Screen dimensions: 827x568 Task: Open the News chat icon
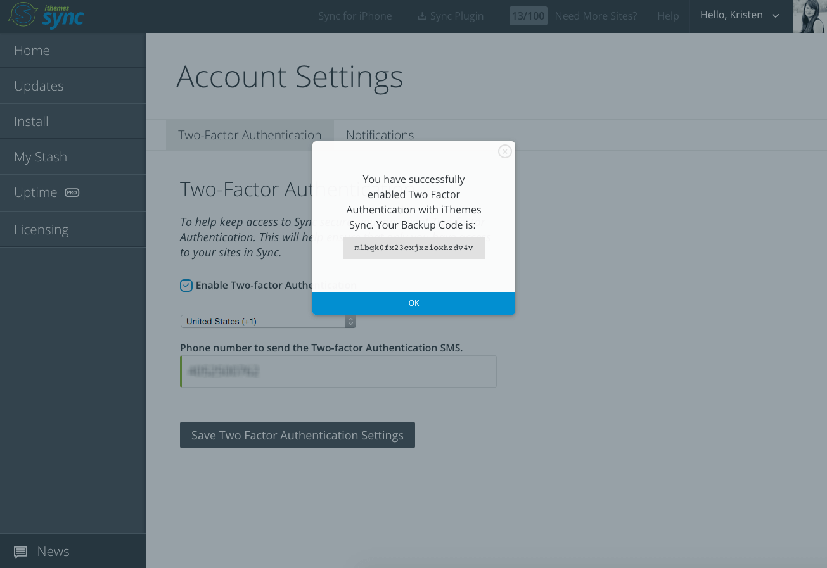coord(21,552)
